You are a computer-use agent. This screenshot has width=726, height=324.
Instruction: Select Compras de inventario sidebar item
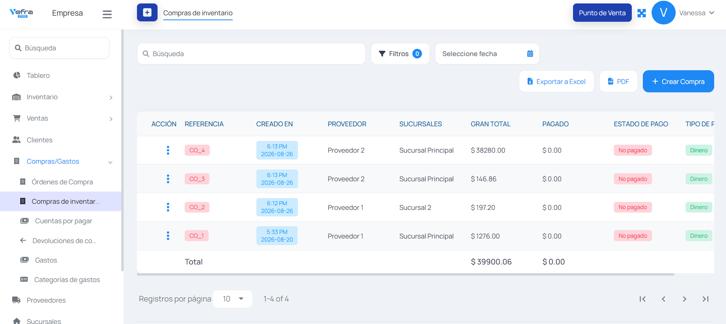pyautogui.click(x=61, y=201)
